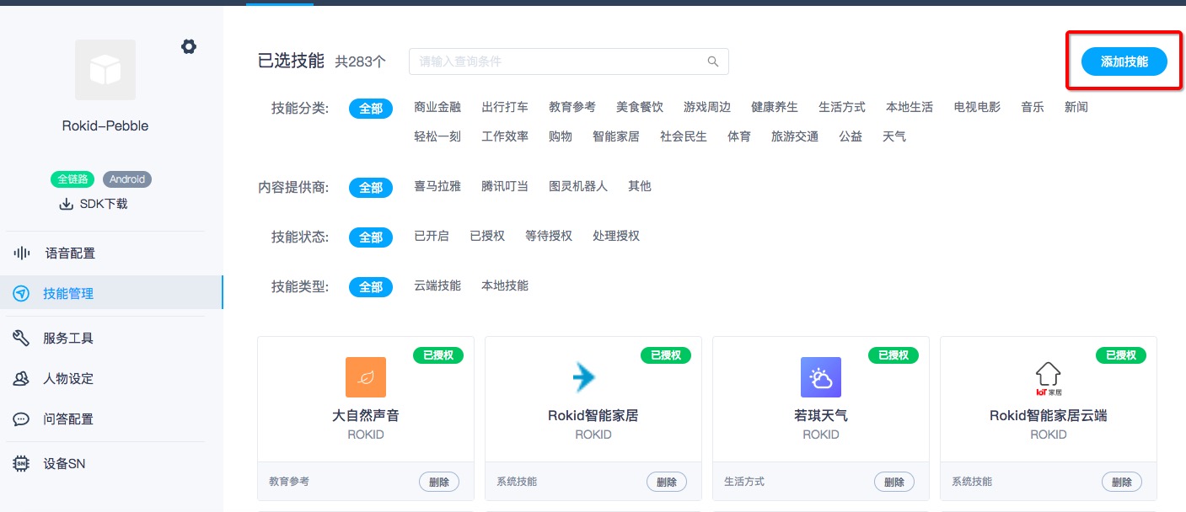Filter category by 电视电影
The image size is (1186, 512).
click(977, 107)
